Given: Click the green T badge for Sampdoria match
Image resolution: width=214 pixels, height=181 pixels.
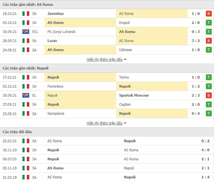Looking at the screenshot, I should click(209, 113).
